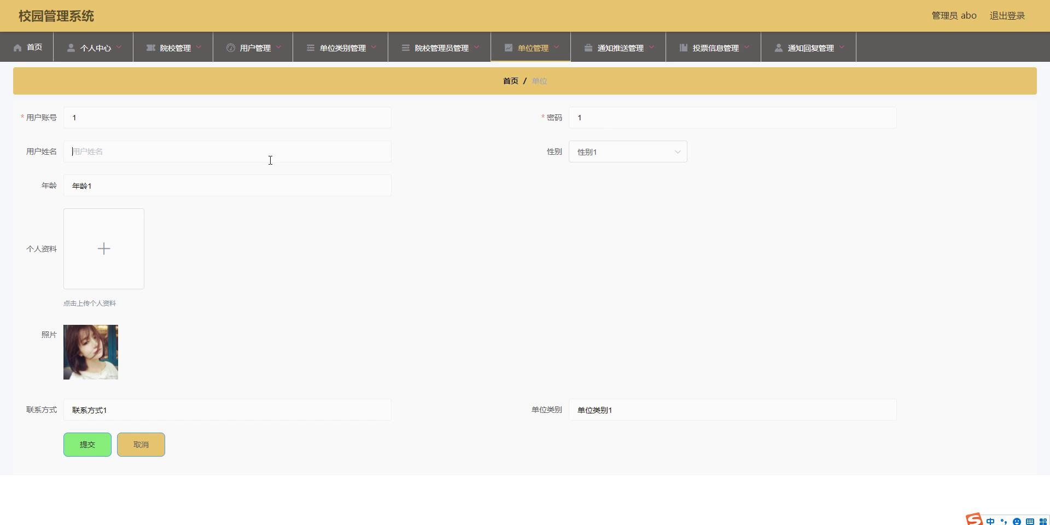
Task: Open the 投票信息管理 menu
Action: [715, 48]
